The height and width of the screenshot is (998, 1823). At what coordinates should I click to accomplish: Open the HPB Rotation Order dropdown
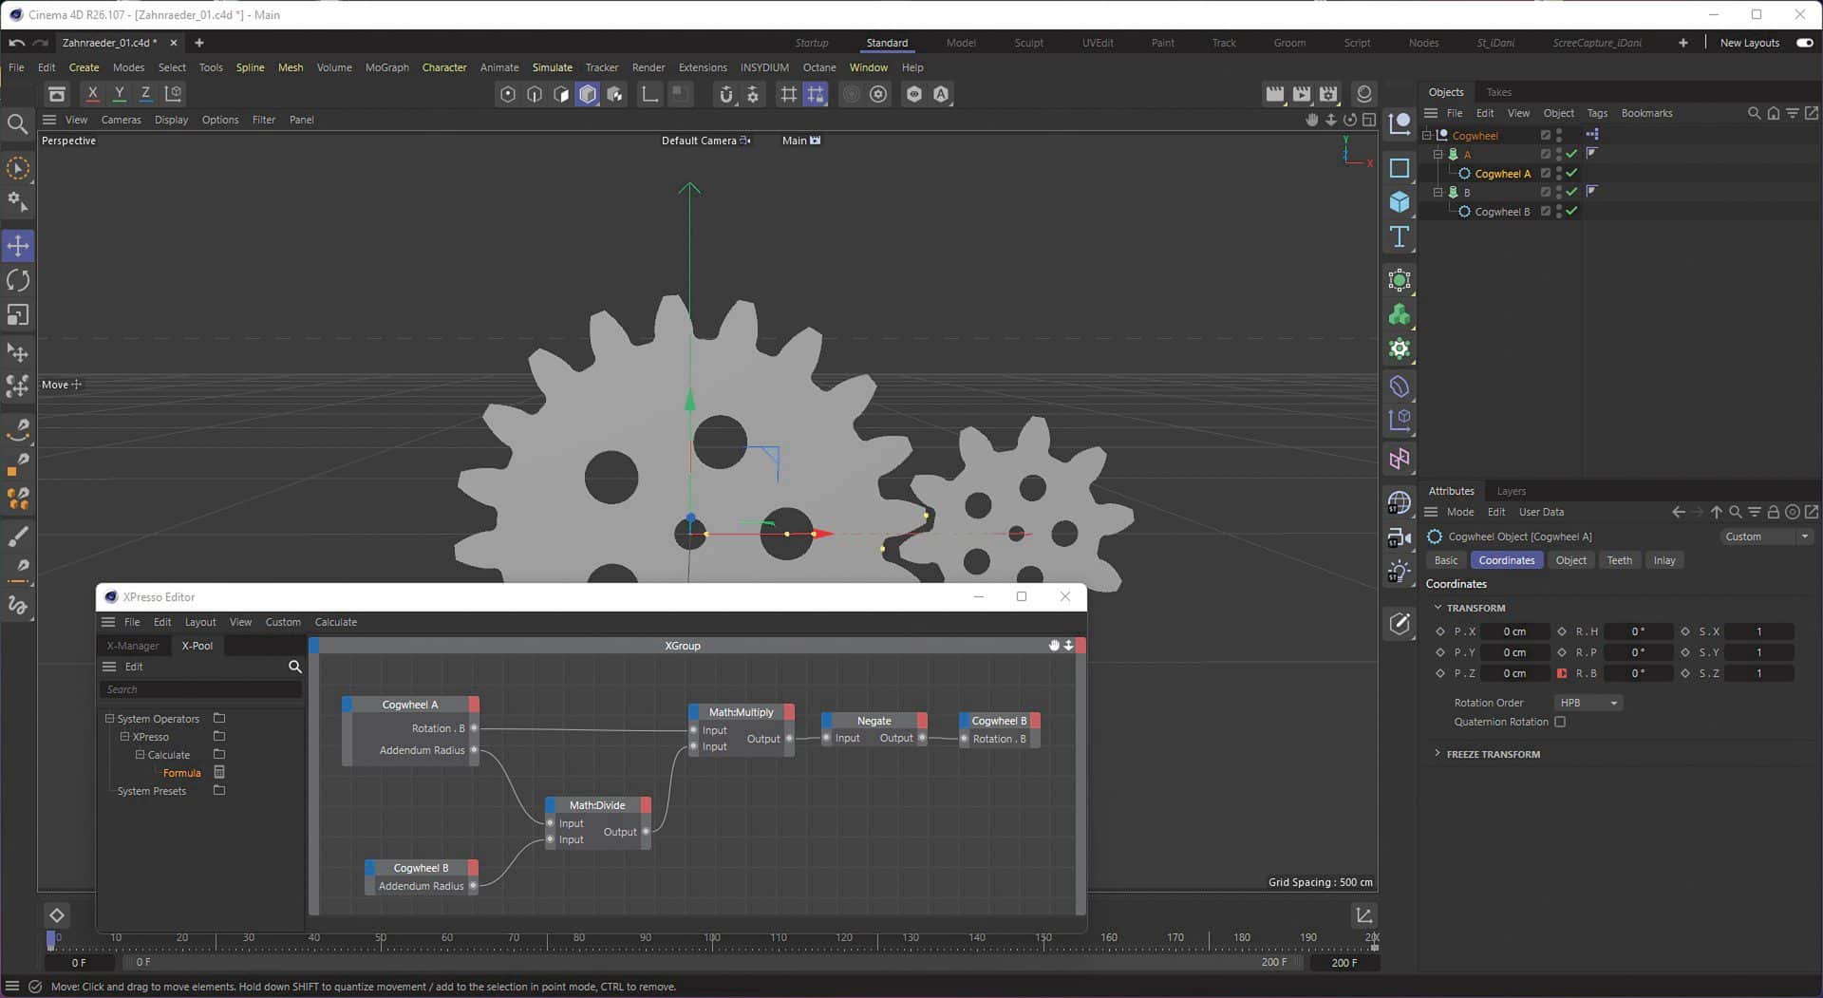coord(1587,703)
